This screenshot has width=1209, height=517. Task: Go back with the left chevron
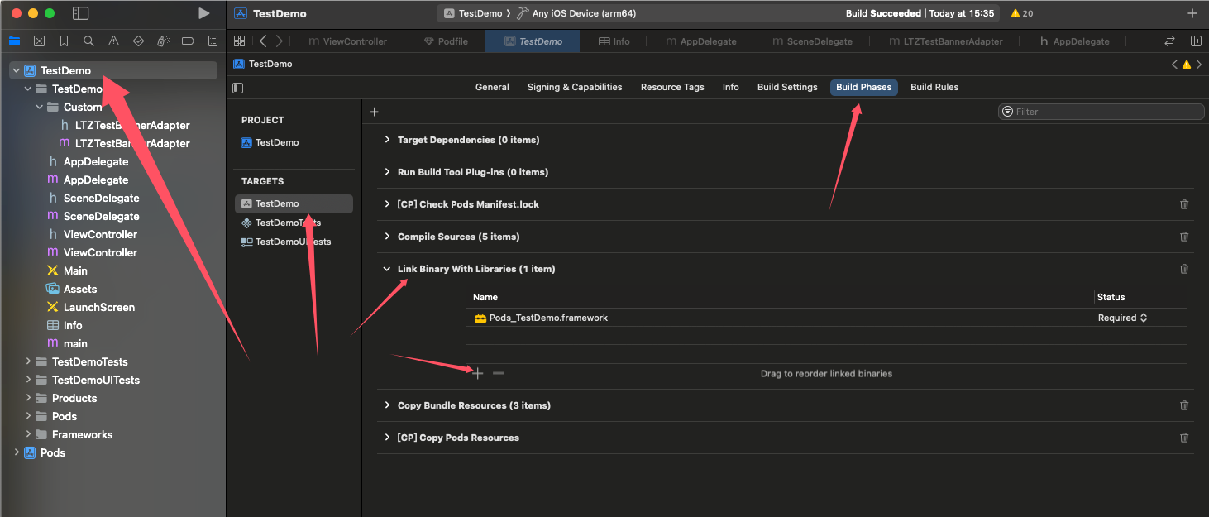click(x=263, y=41)
